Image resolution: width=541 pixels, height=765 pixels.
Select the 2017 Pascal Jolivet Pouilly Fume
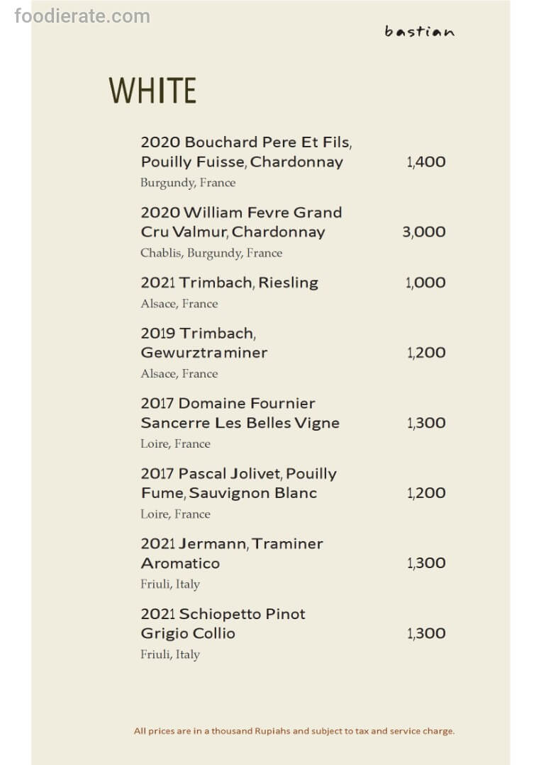coord(238,483)
